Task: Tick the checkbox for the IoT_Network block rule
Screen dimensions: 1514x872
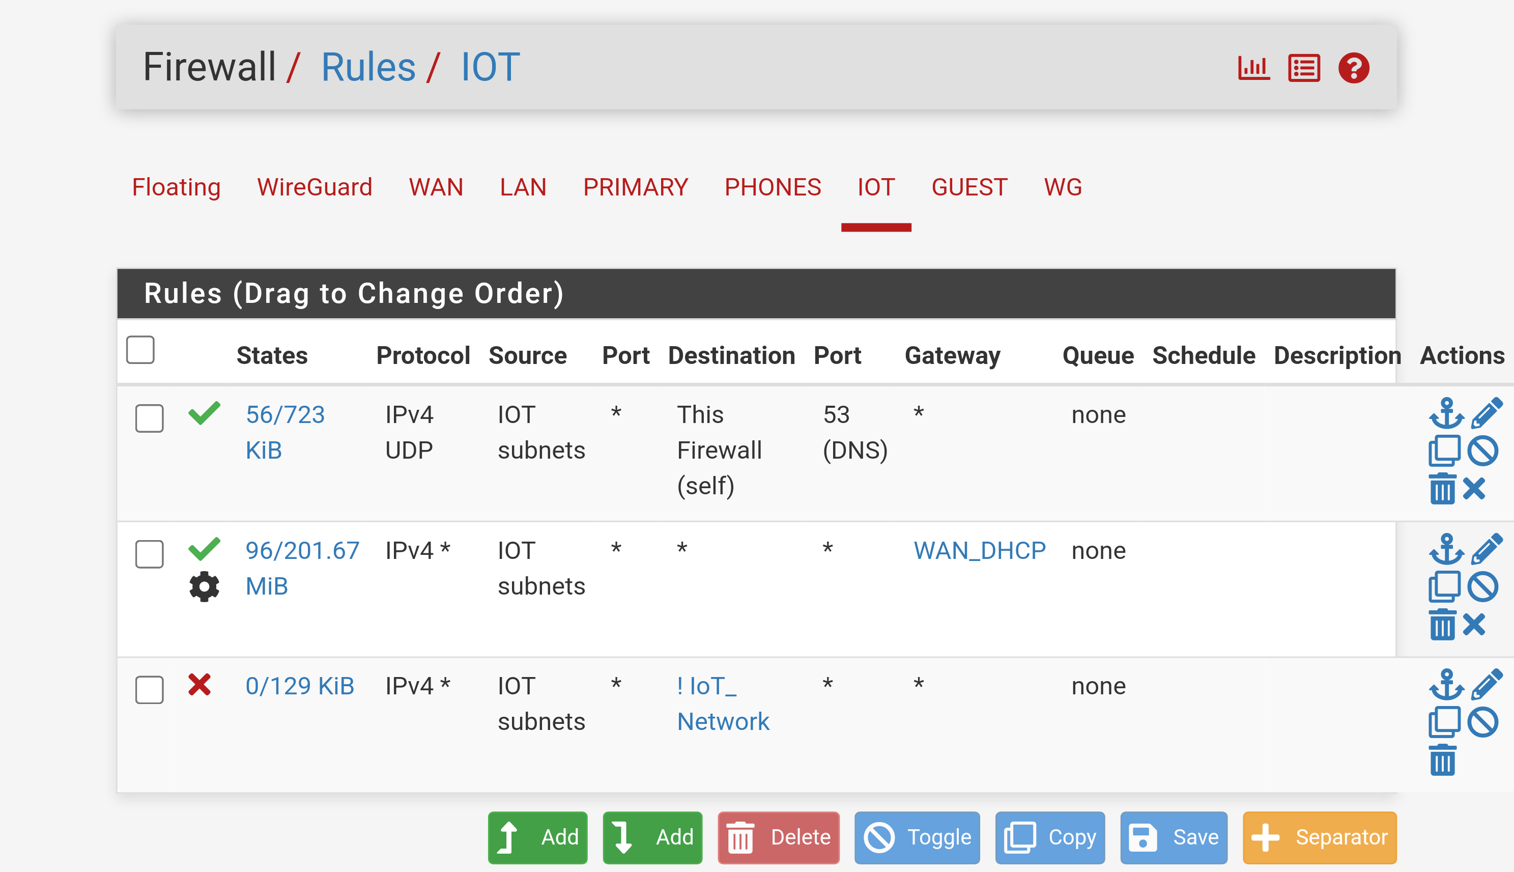Action: [150, 690]
